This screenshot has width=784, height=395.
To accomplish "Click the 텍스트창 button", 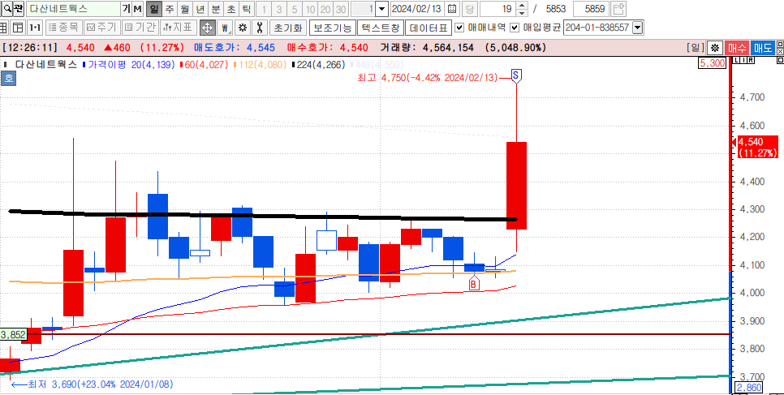I will [381, 28].
